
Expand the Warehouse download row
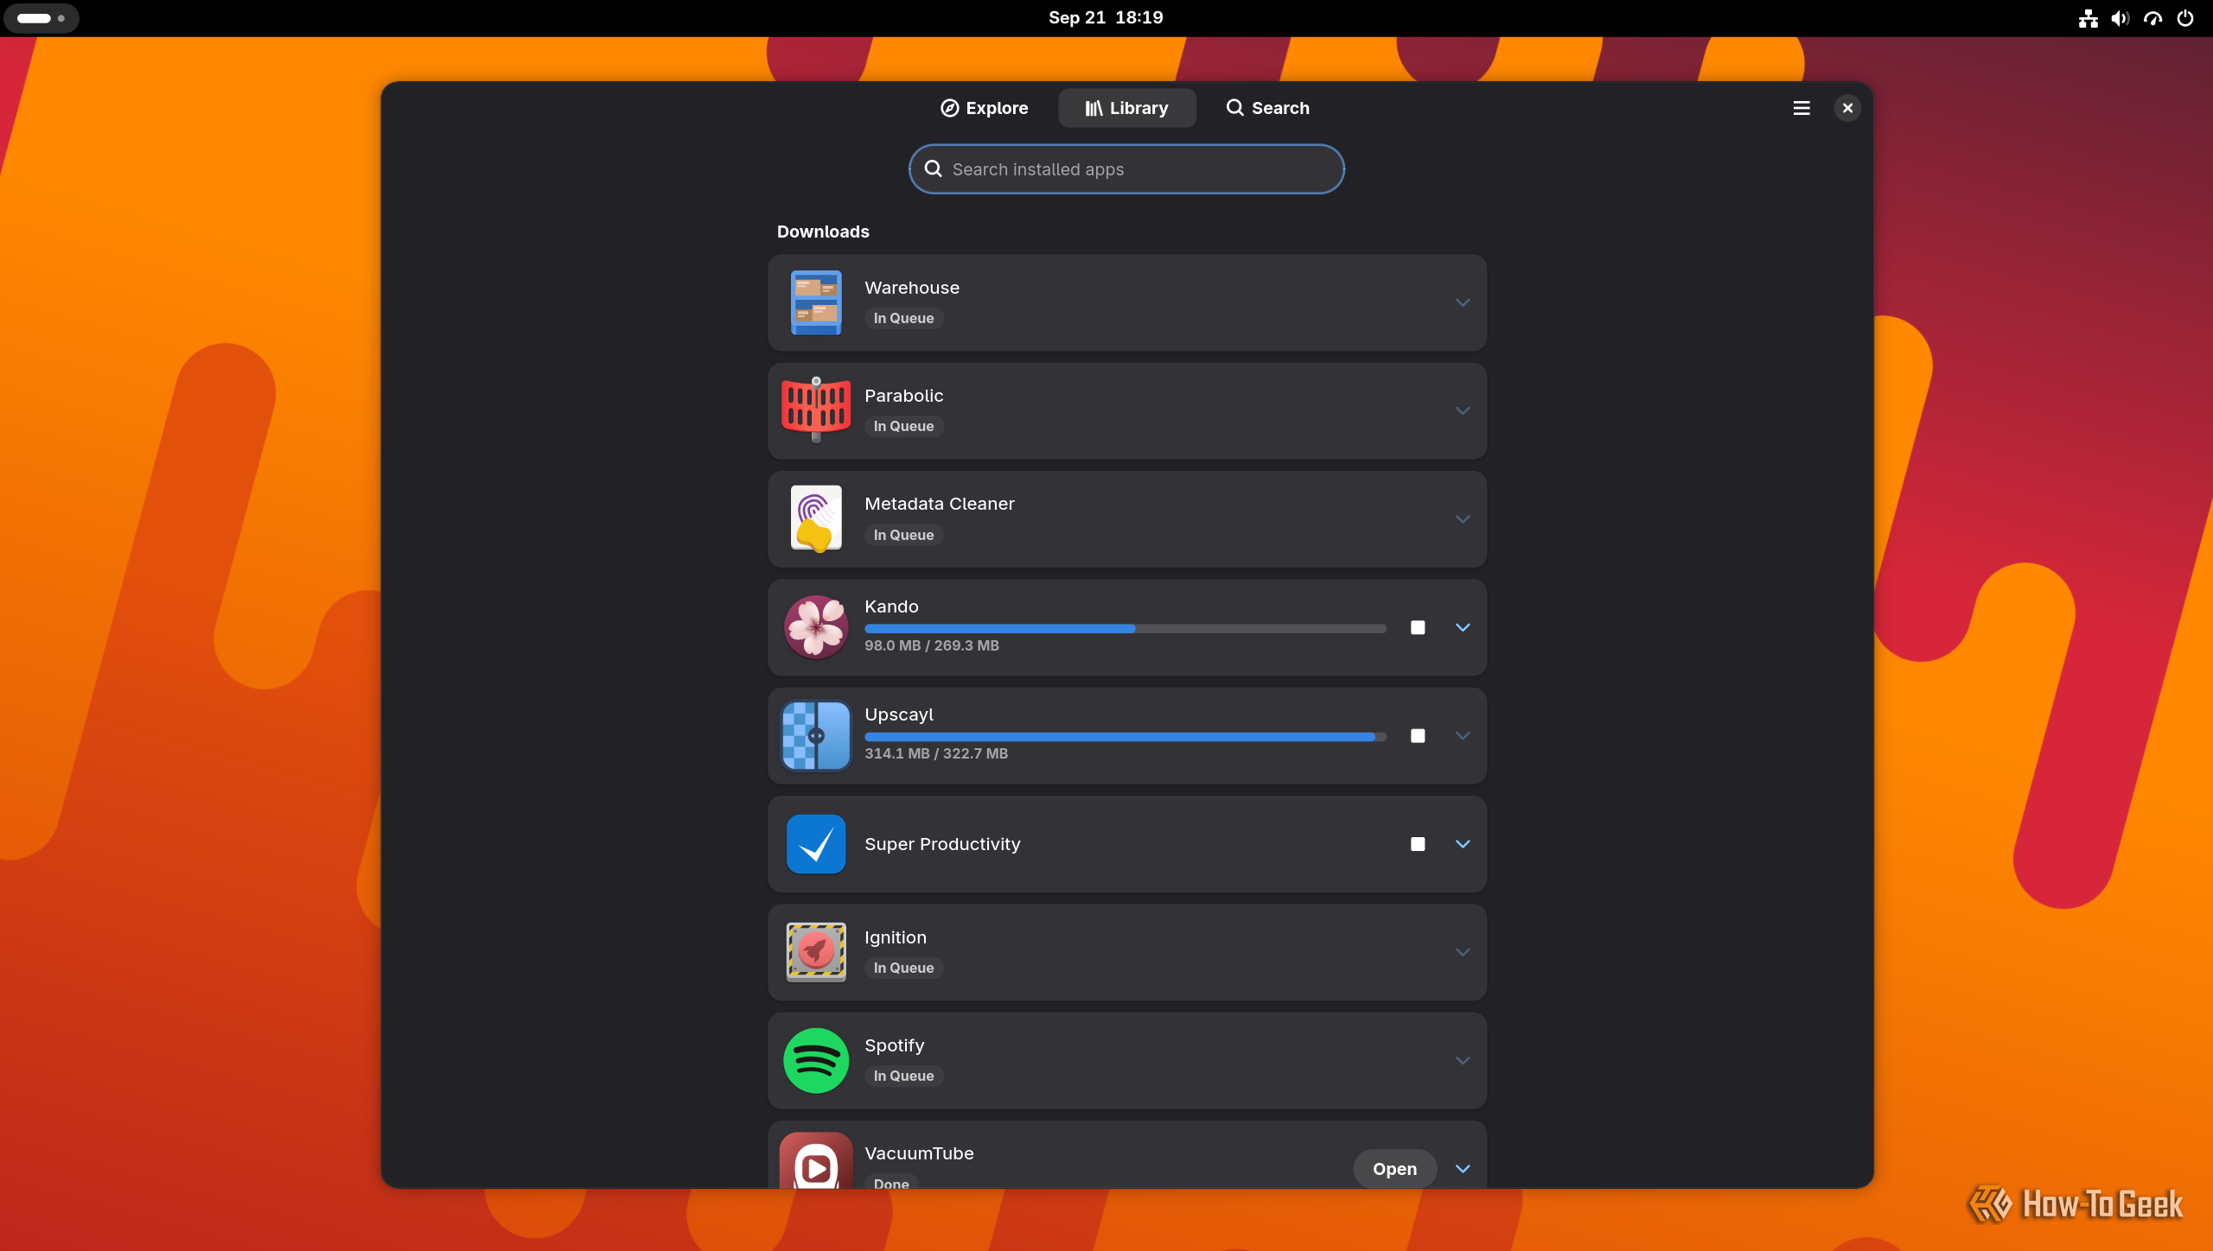point(1463,302)
